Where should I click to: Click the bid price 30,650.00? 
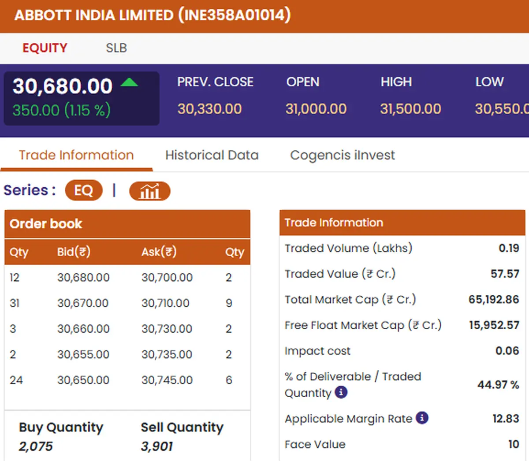[83, 380]
